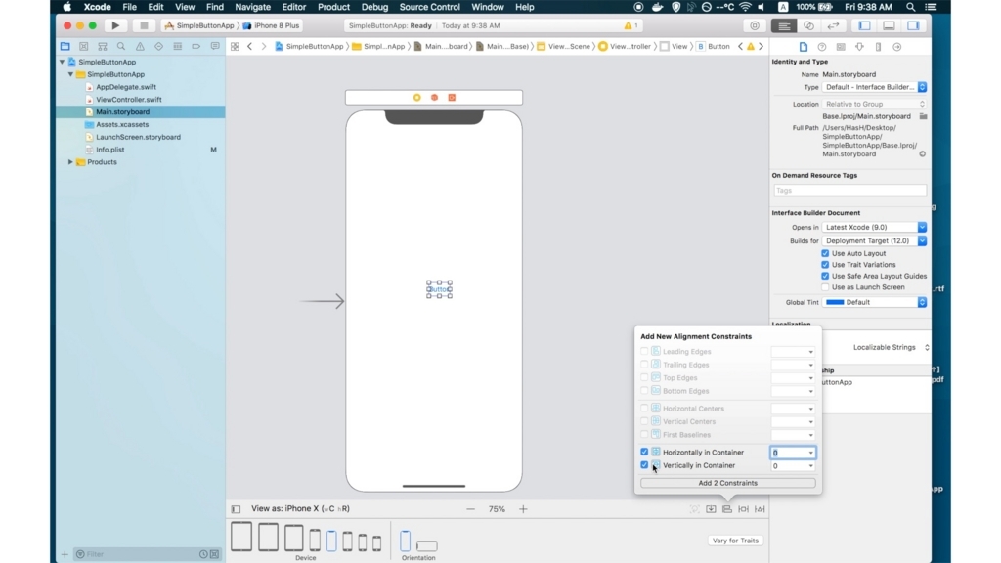
Task: Open the Navigate menu
Action: pos(253,7)
